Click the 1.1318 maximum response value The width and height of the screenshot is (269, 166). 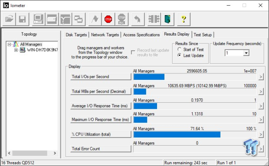pos(197,114)
